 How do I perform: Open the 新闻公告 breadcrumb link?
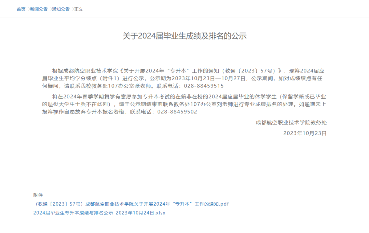pos(39,9)
